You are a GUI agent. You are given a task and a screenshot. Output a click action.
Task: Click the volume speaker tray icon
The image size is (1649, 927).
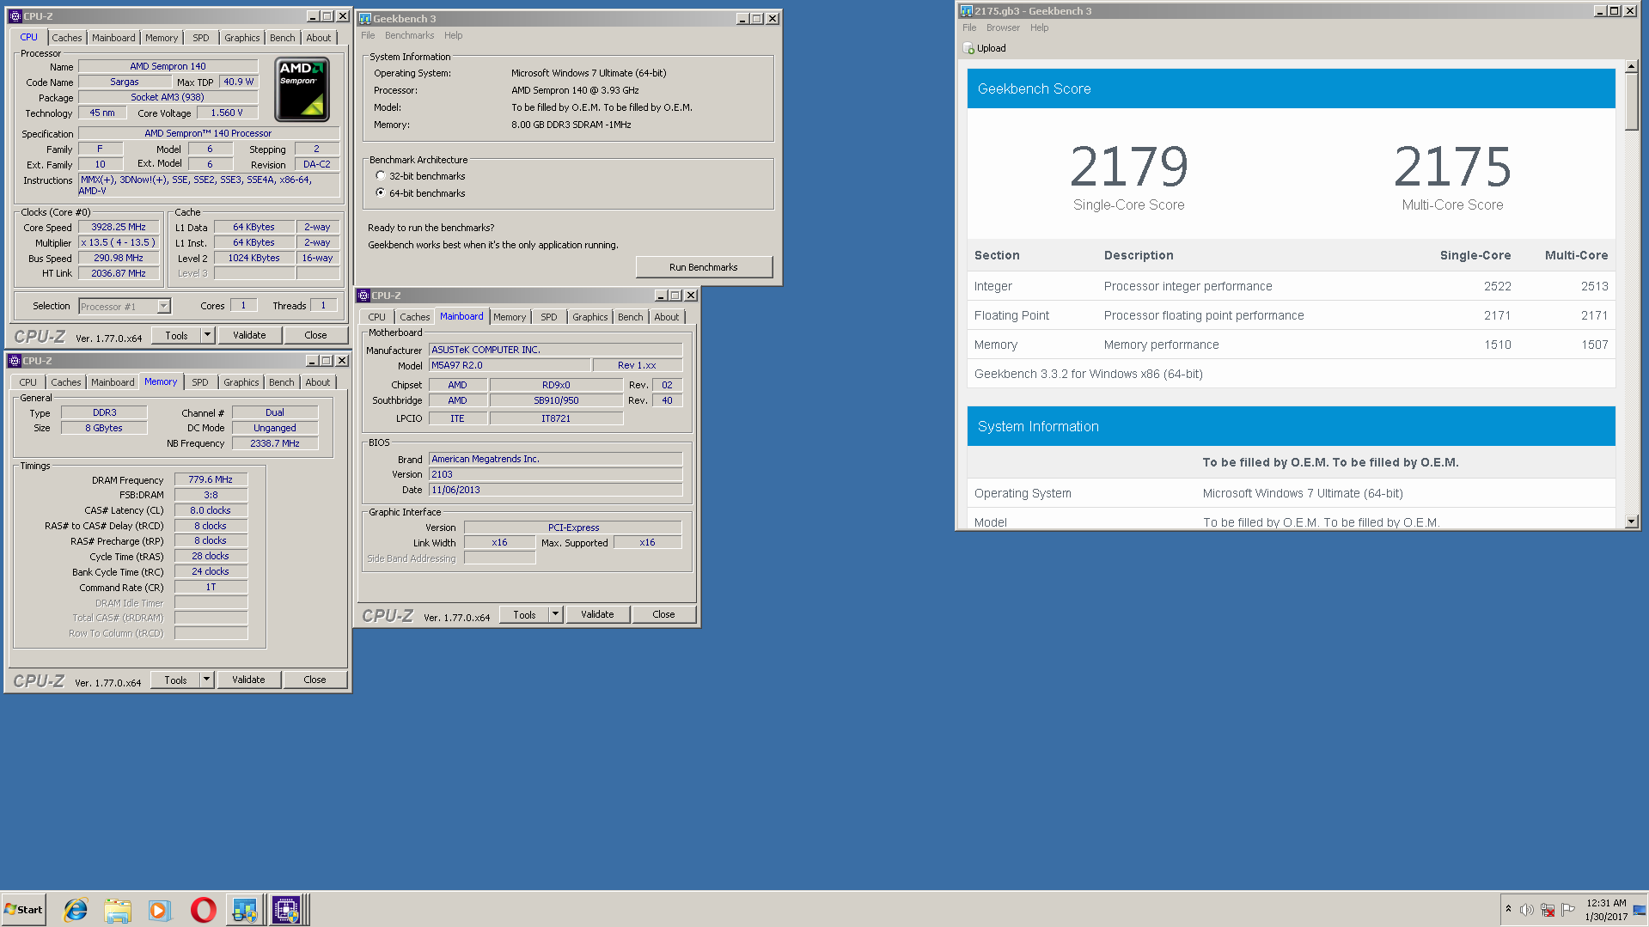click(x=1526, y=910)
